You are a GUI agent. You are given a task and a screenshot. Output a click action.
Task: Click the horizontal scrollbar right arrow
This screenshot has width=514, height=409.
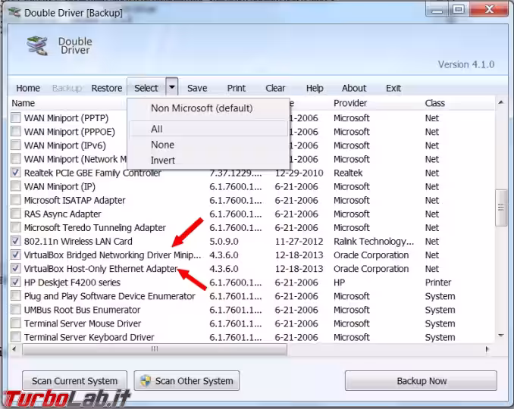[487, 349]
